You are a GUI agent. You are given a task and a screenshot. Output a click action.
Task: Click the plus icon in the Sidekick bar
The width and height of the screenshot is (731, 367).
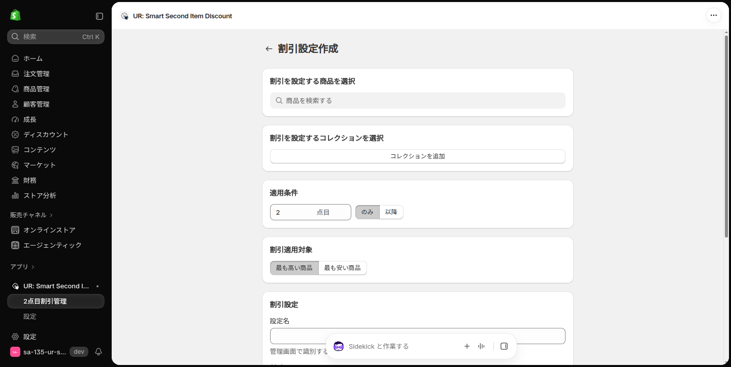(467, 346)
